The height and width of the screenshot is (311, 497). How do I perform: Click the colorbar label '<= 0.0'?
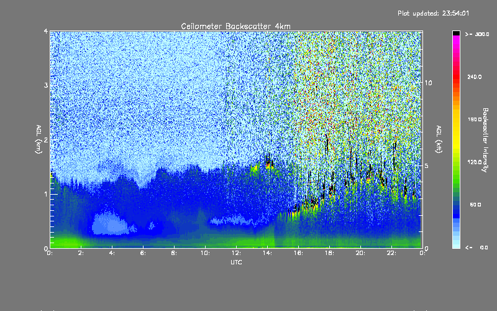(476, 247)
